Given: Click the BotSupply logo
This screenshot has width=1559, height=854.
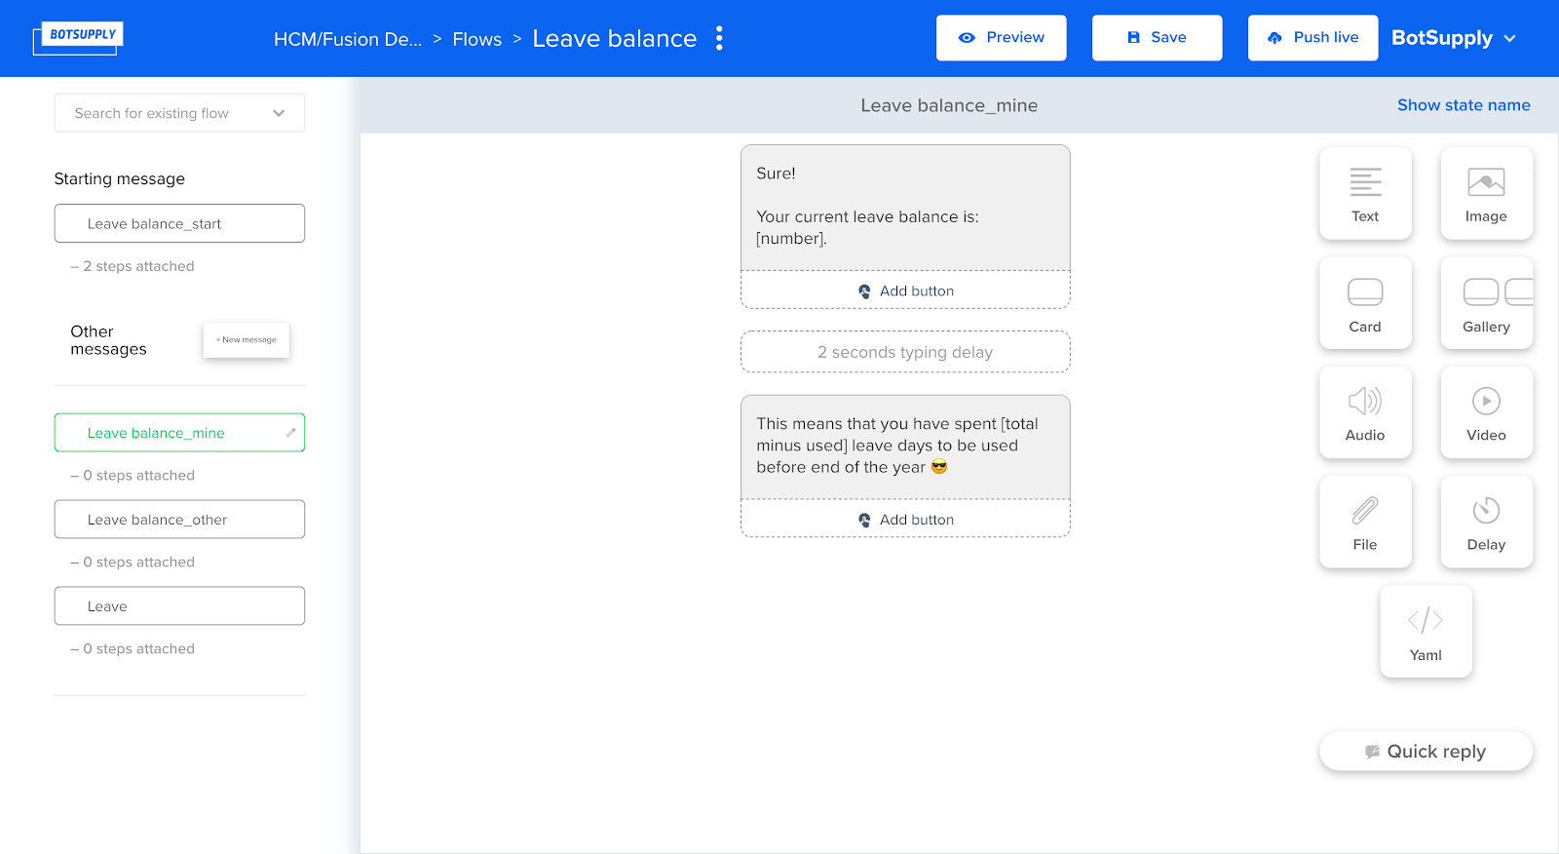Looking at the screenshot, I should 78,38.
